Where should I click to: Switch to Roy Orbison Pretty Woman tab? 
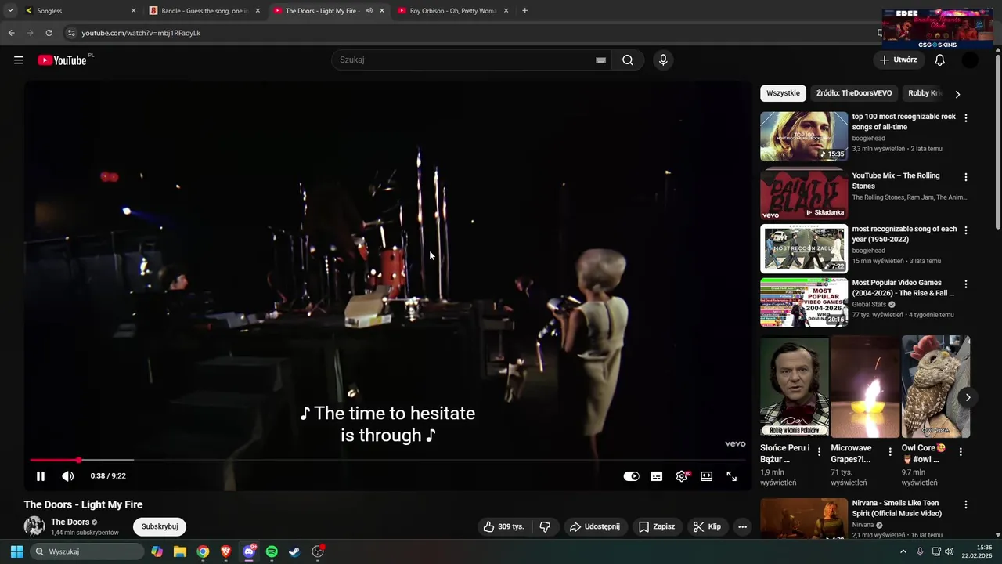coord(452,11)
